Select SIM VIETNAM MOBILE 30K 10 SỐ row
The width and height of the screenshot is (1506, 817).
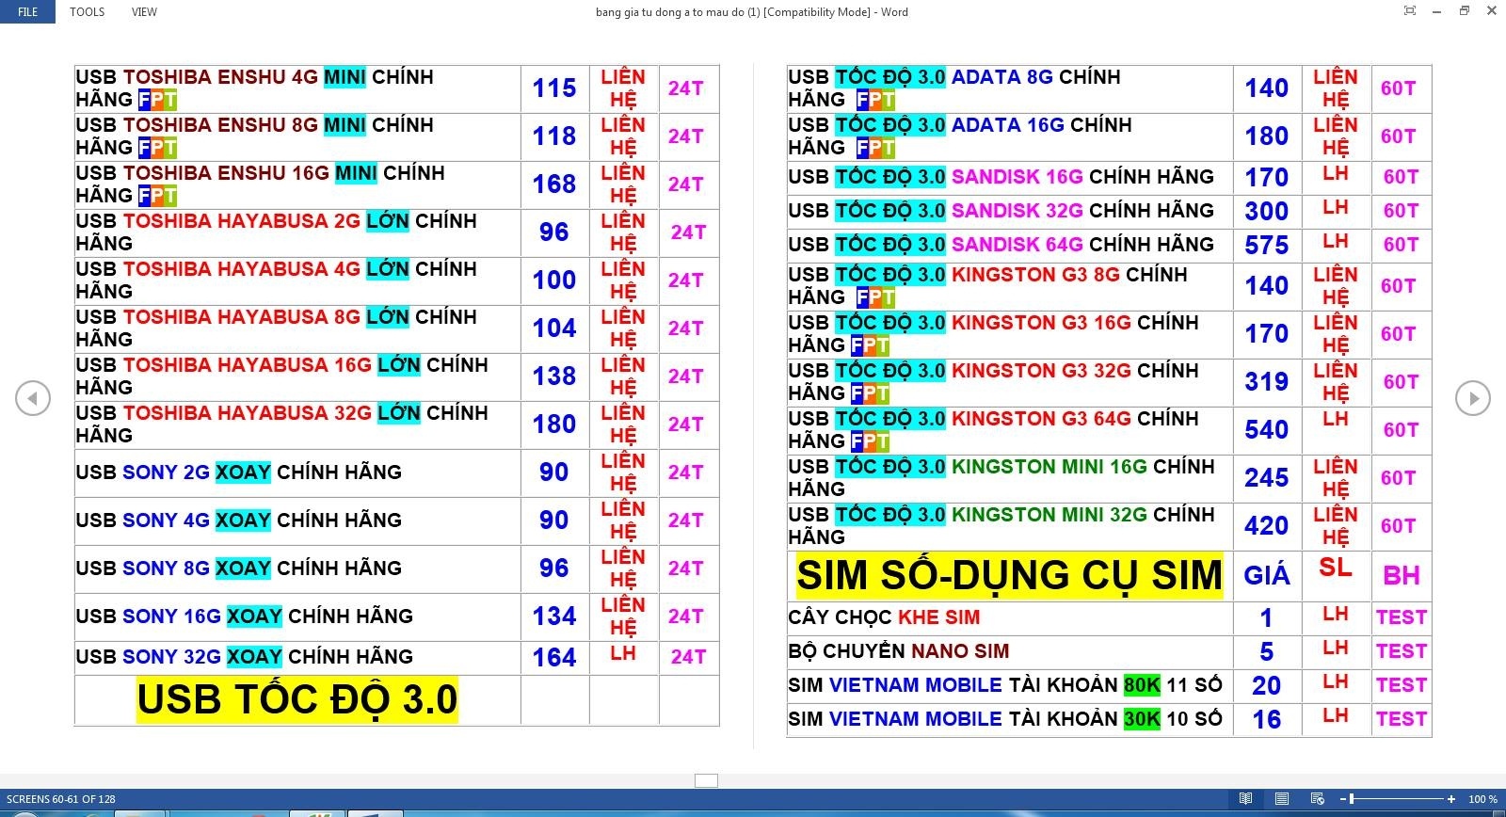point(1005,719)
